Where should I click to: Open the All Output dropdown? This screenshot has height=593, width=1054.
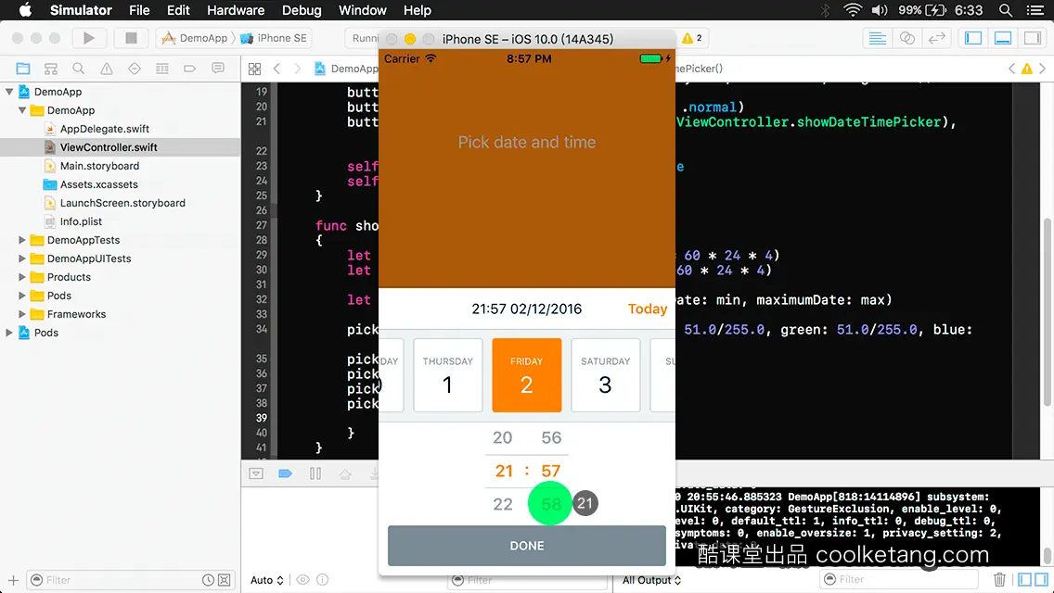(x=651, y=580)
